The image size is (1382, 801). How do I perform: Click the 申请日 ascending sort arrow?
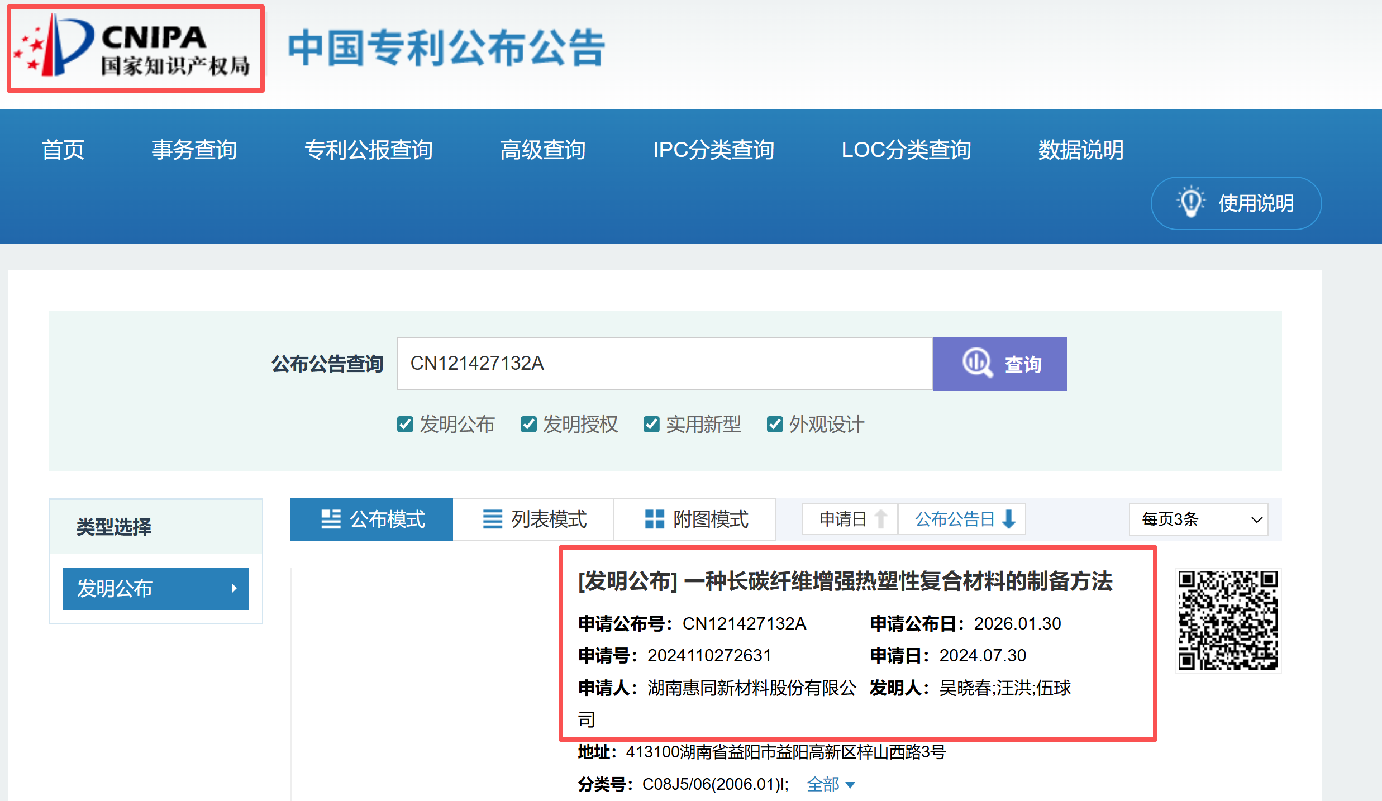(x=881, y=519)
